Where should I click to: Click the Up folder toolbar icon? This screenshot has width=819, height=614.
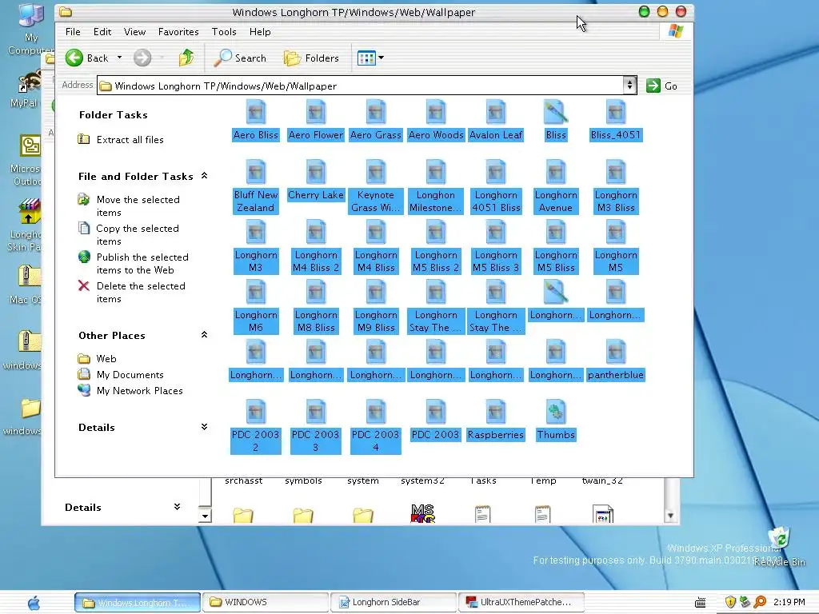click(x=186, y=58)
